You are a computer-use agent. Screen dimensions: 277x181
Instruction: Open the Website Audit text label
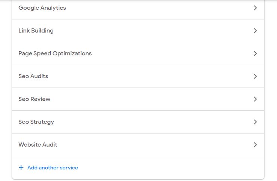[x=38, y=145]
